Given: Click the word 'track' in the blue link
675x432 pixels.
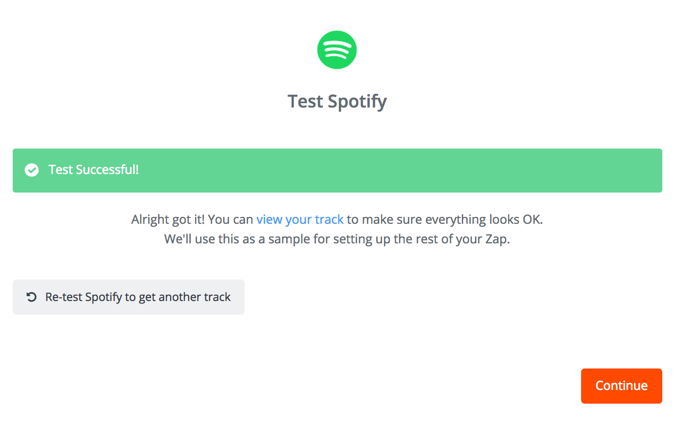Looking at the screenshot, I should click(329, 219).
